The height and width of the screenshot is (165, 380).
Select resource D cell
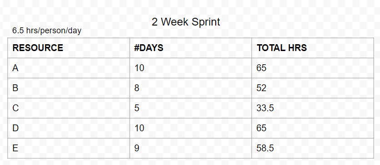[x=69, y=128]
